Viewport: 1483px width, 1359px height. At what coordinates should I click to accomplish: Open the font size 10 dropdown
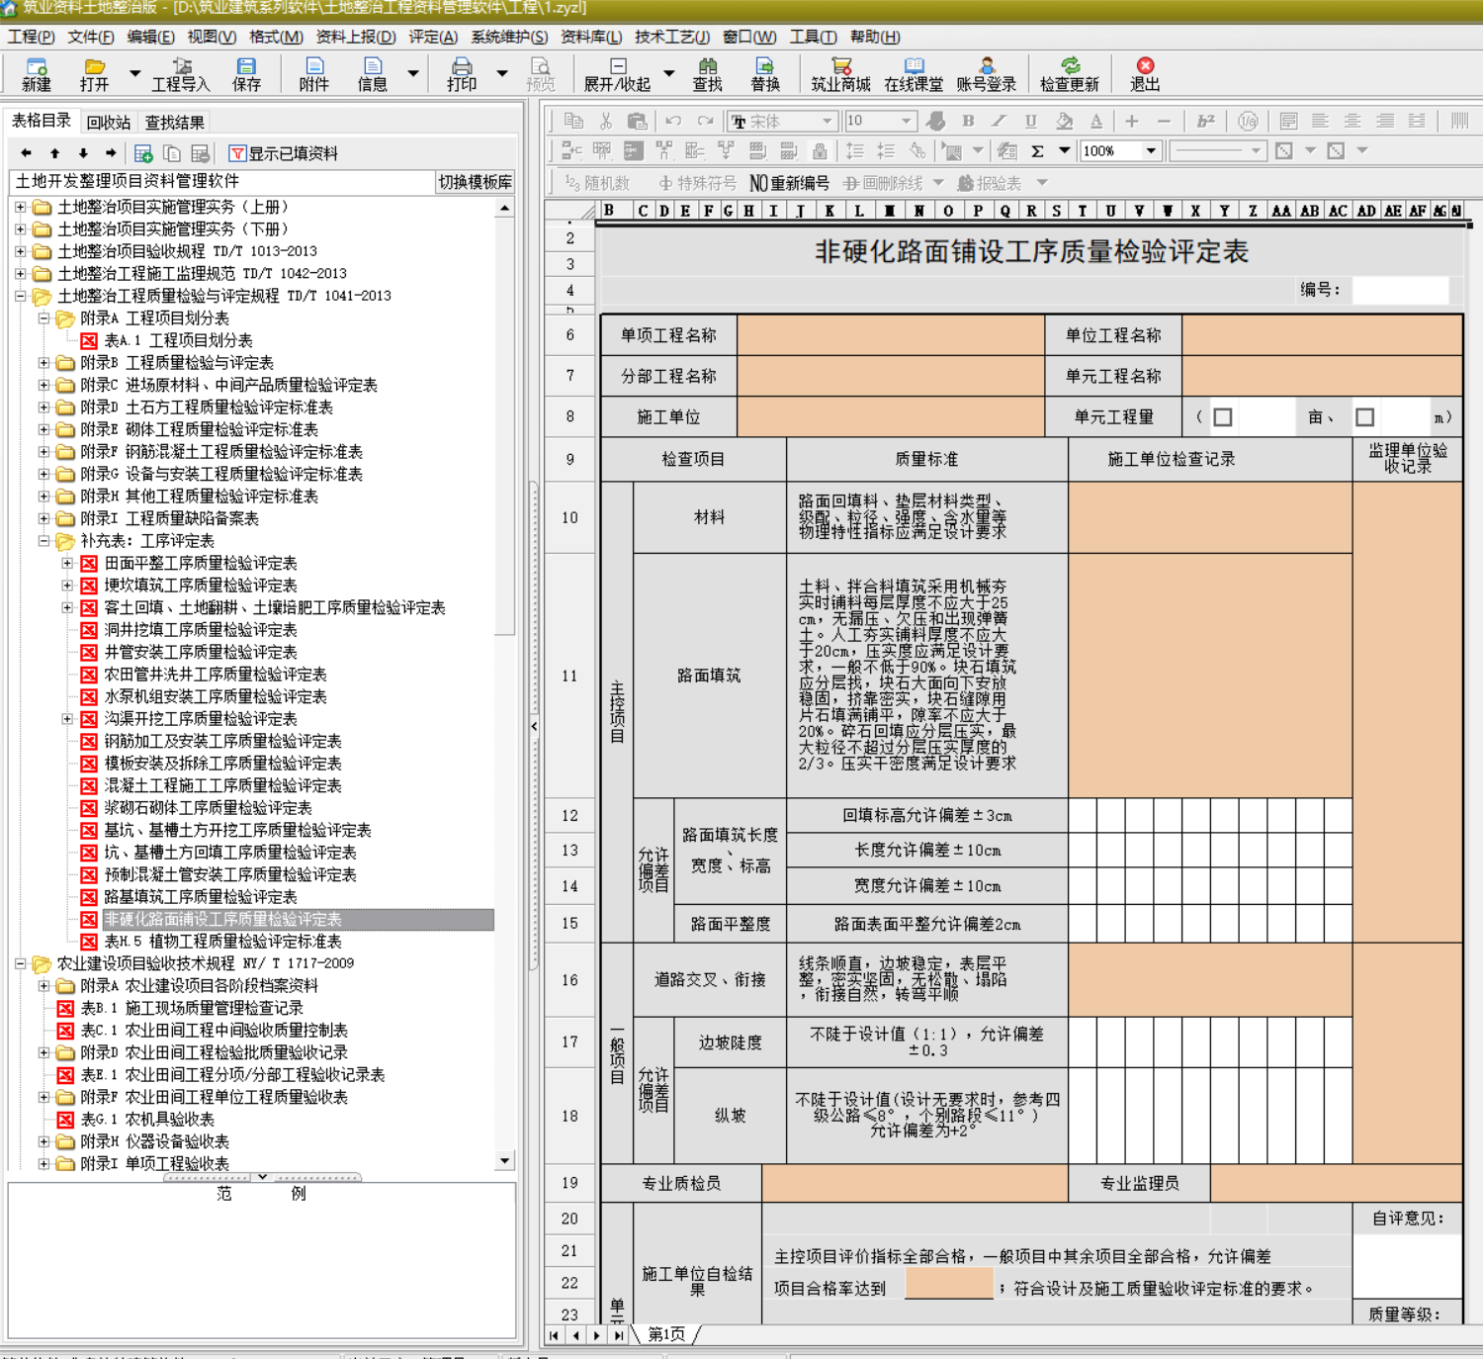tap(906, 121)
